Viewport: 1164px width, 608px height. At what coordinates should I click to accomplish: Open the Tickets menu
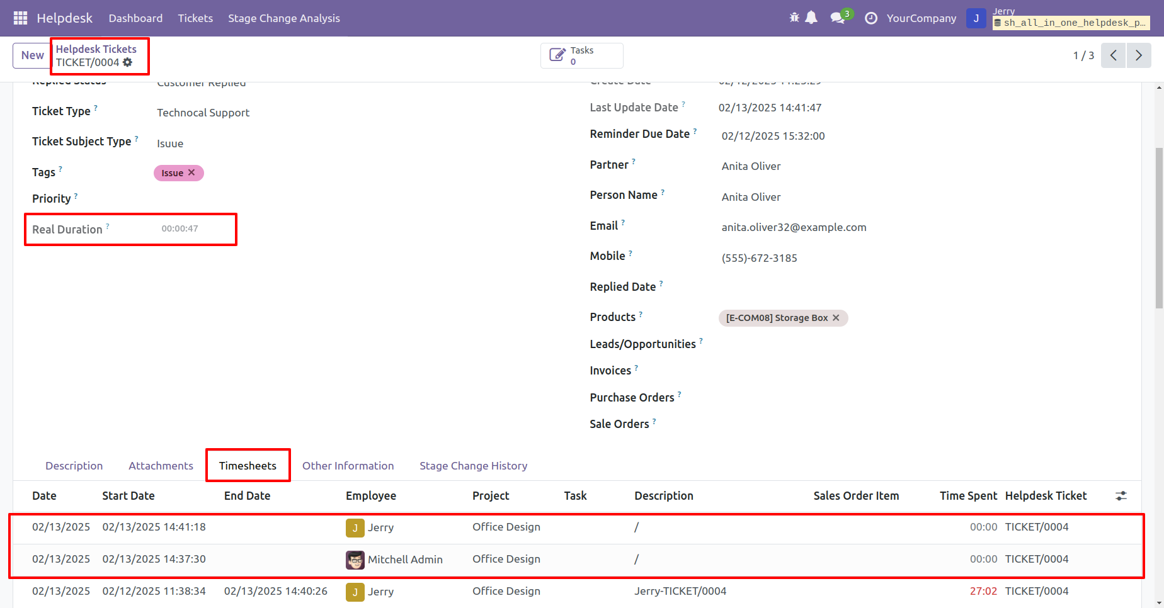pyautogui.click(x=195, y=18)
